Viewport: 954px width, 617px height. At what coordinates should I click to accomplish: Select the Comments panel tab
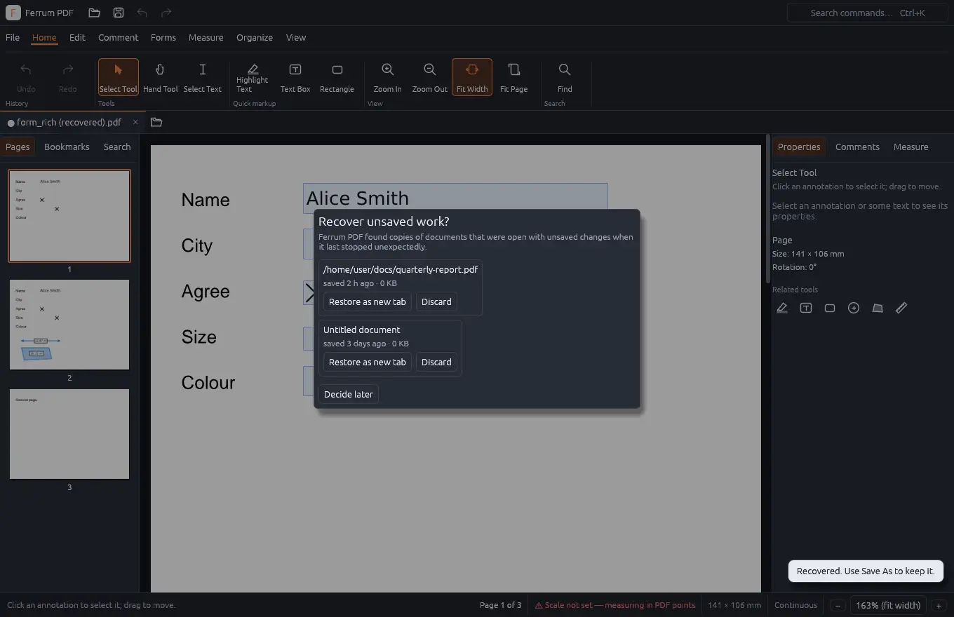[x=857, y=147]
